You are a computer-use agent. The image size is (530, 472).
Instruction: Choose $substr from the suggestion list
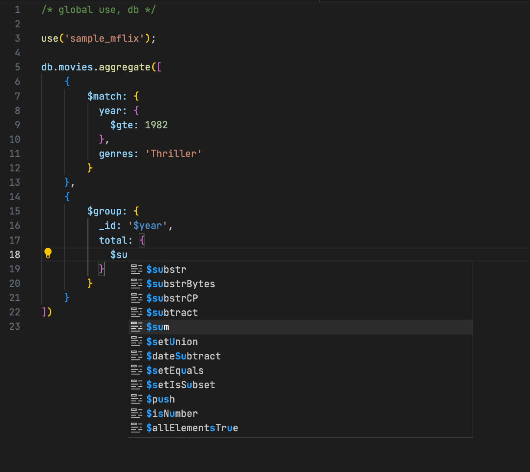(300, 270)
